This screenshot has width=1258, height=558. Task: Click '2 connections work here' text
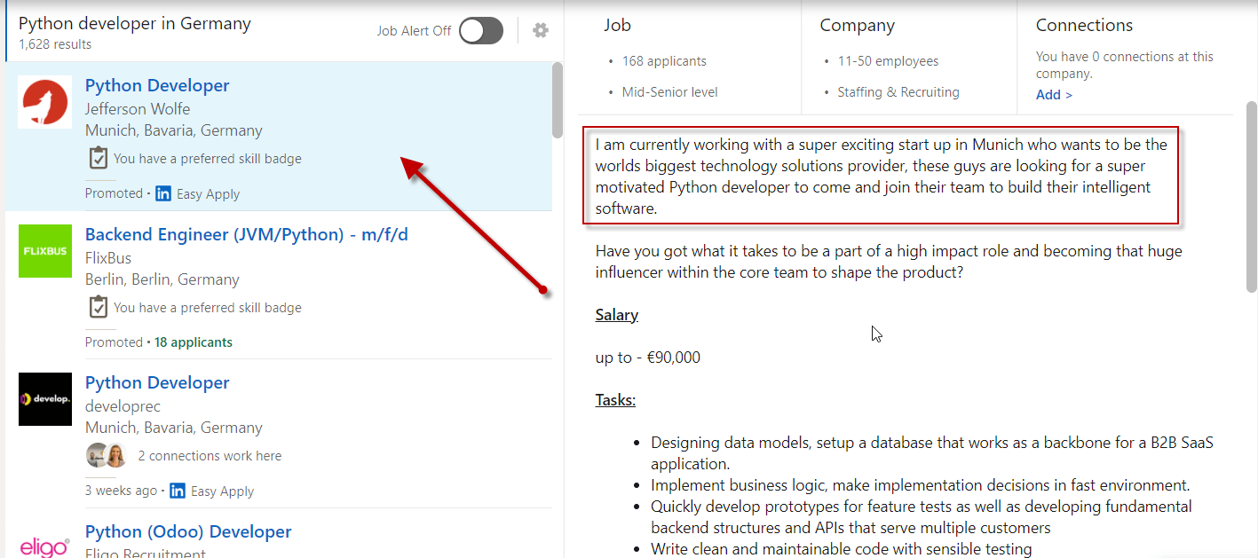coord(210,456)
